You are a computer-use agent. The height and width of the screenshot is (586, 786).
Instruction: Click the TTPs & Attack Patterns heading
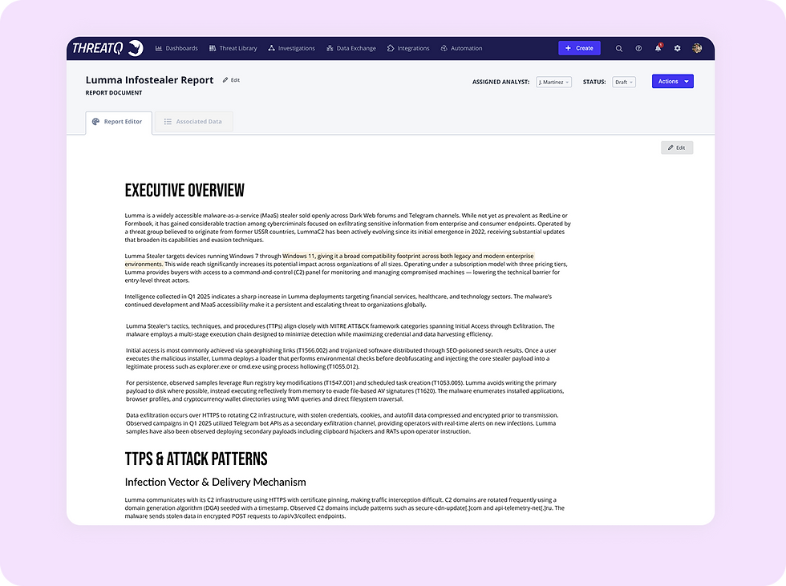click(x=196, y=459)
